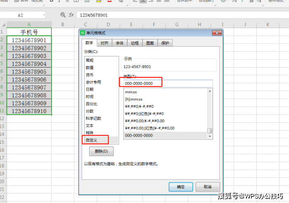Select 货币 category

90,75
